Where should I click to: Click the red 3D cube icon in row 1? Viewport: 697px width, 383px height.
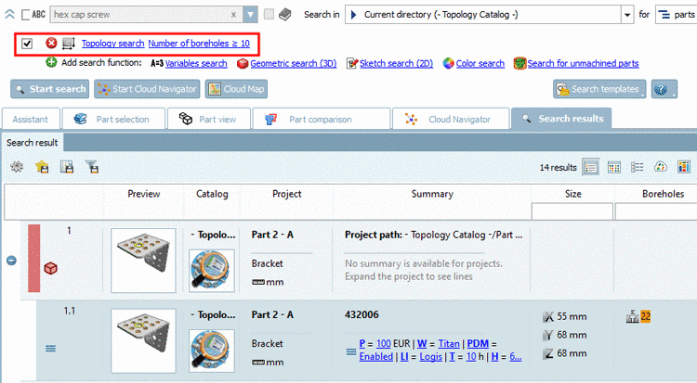tap(51, 268)
